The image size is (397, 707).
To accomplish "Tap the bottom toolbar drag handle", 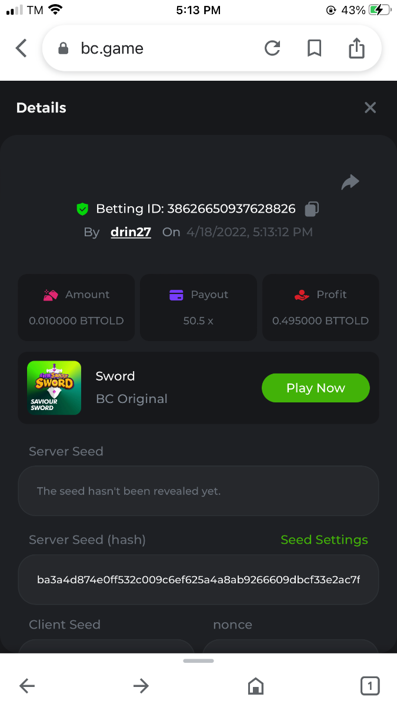I will pyautogui.click(x=198, y=661).
